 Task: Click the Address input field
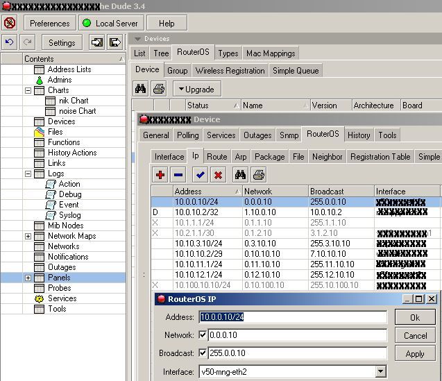tap(293, 317)
